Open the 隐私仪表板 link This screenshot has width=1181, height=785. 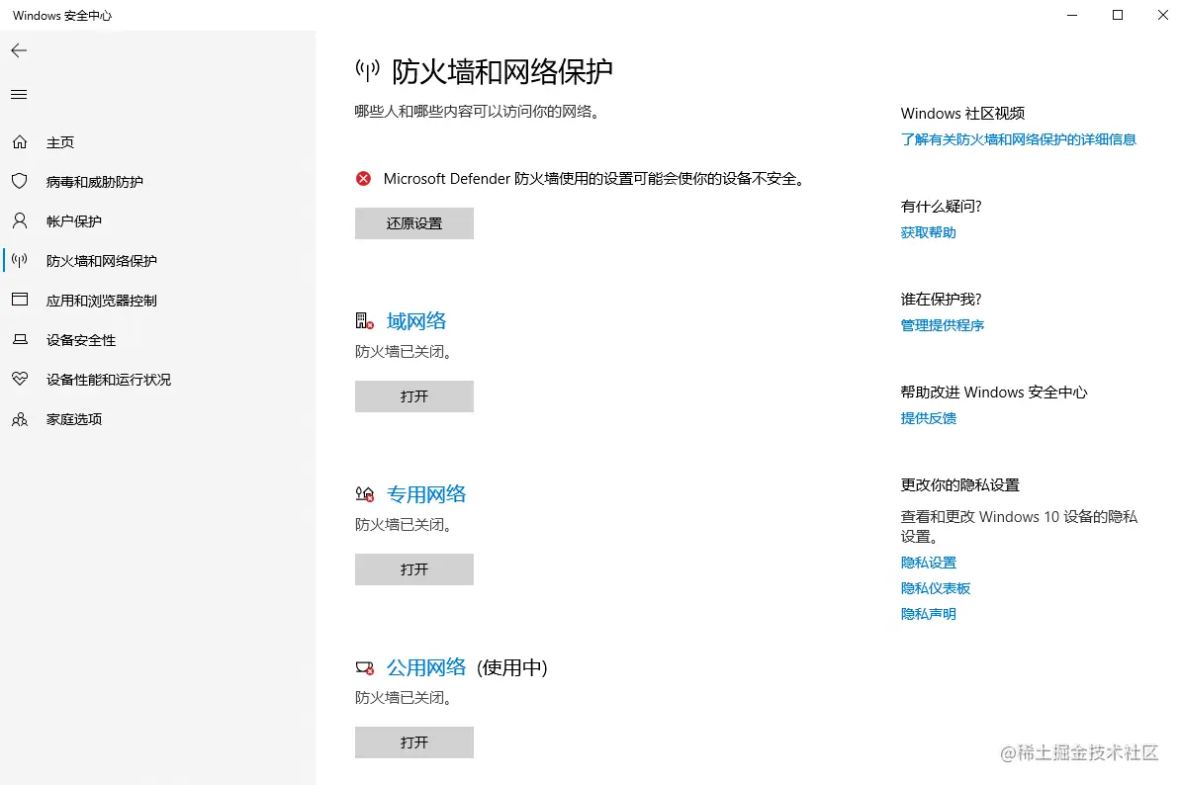(936, 588)
